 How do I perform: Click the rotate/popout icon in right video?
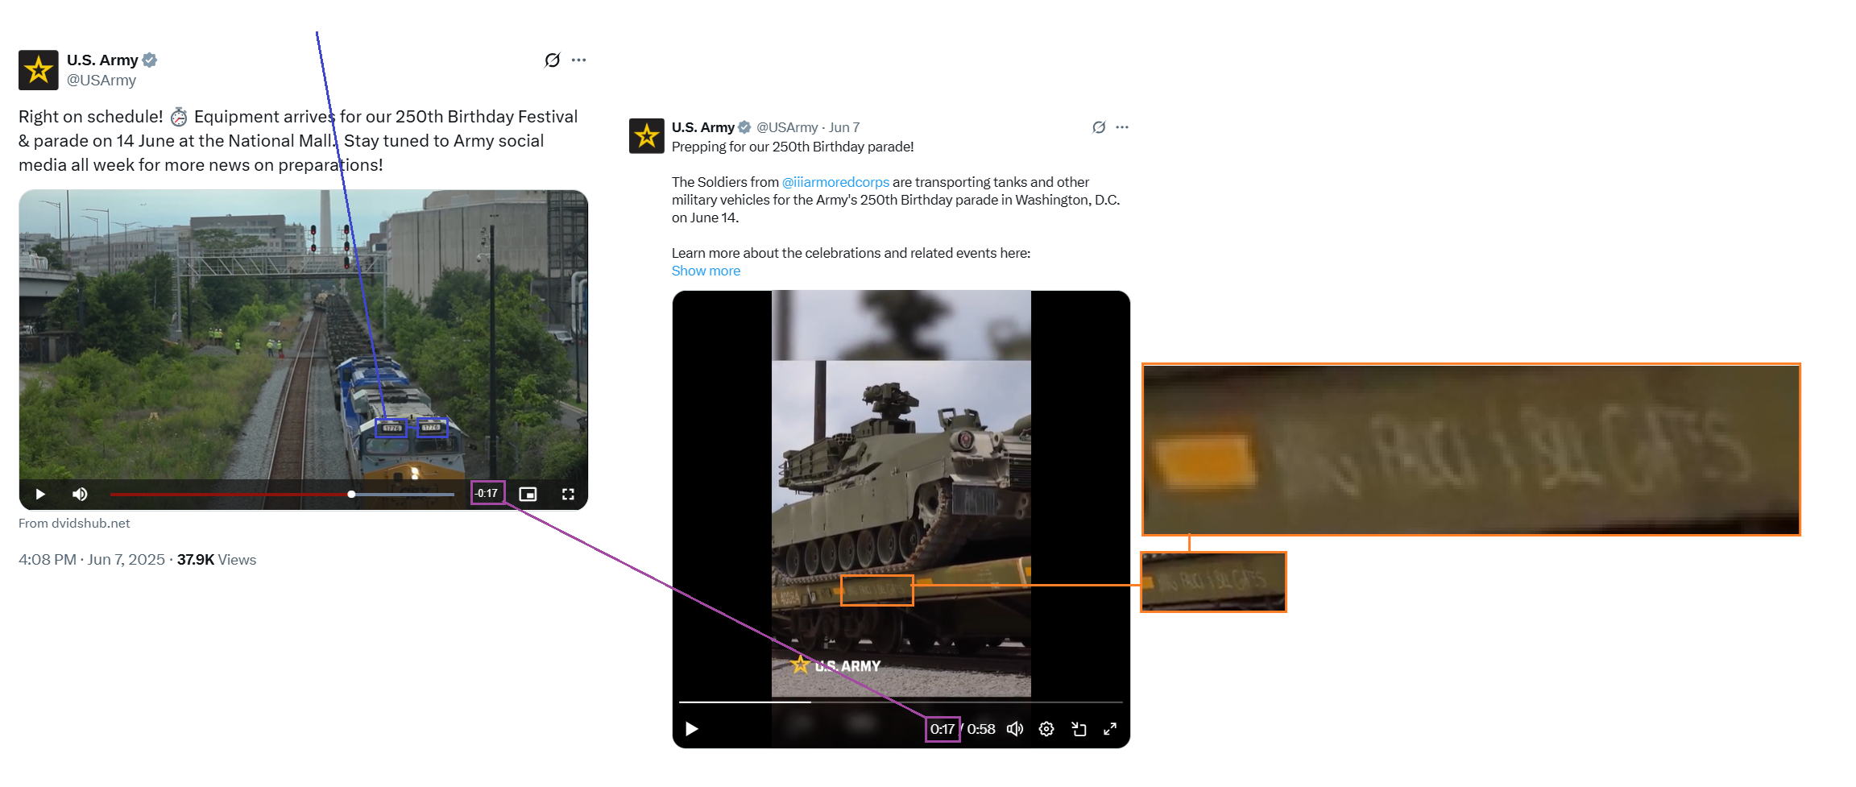pos(1079,729)
